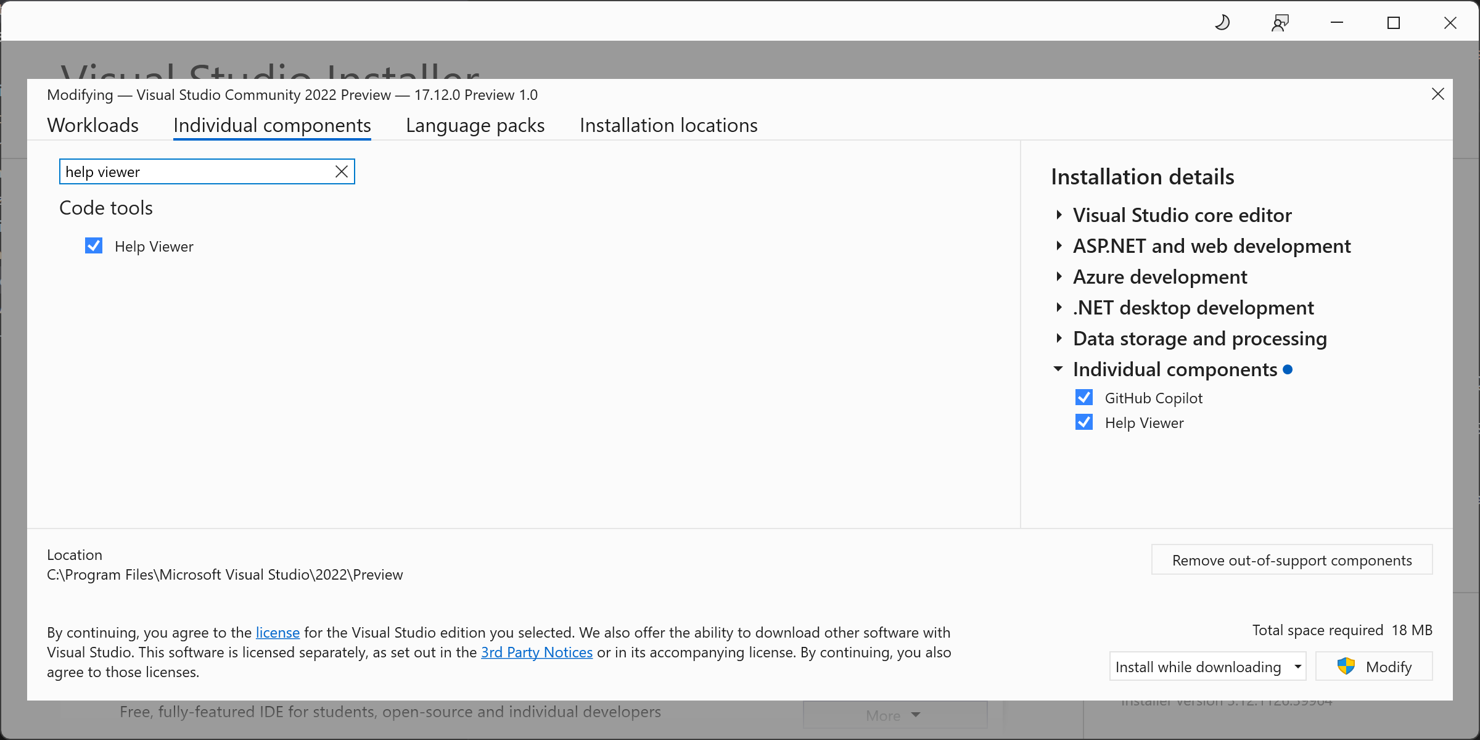Toggle the GitHub Copilot checkbox
This screenshot has height=740, width=1480.
(x=1085, y=397)
